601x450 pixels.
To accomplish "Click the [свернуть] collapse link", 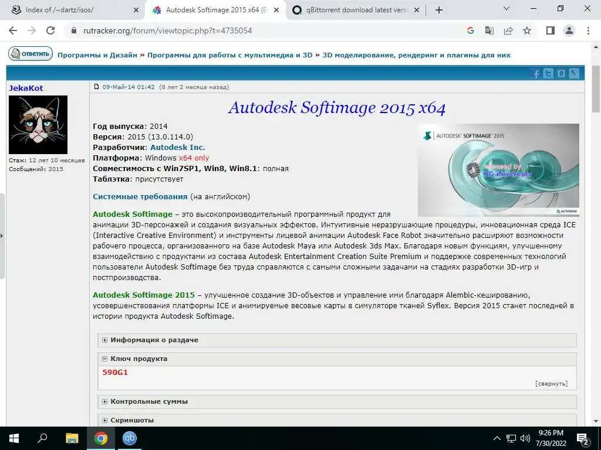I will coord(551,383).
